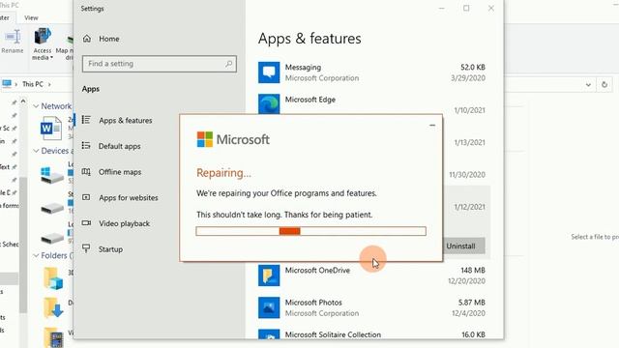This screenshot has height=348, width=619.
Task: Select Microsoft Solitaire Collection entry name
Action: point(333,334)
